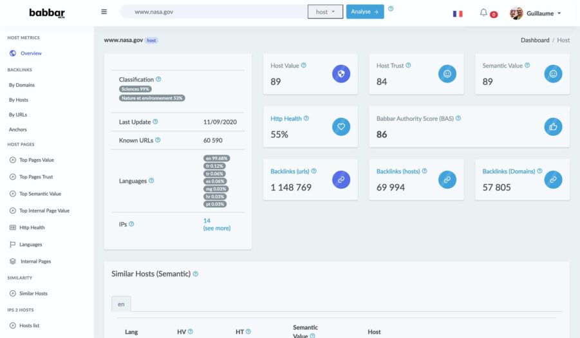This screenshot has height=338, width=580.
Task: Open the Guillaume user dropdown arrow
Action: coord(559,14)
